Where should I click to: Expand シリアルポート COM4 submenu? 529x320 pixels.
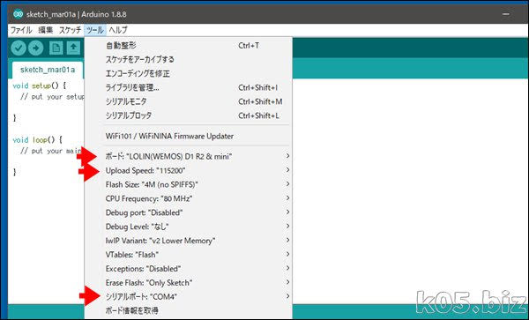point(189,297)
